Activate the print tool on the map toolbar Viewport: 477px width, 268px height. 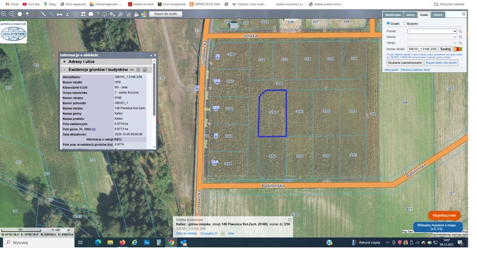click(x=60, y=14)
